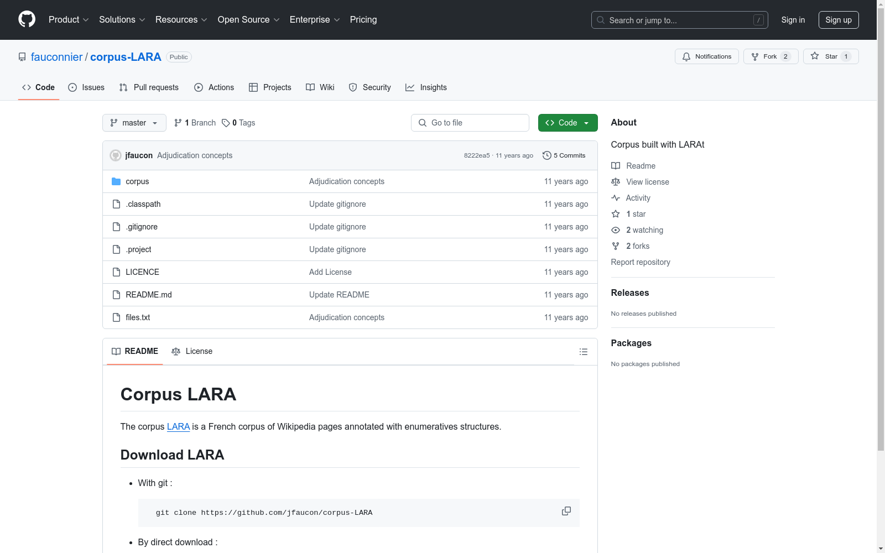Expand the Solutions menu

pyautogui.click(x=122, y=19)
